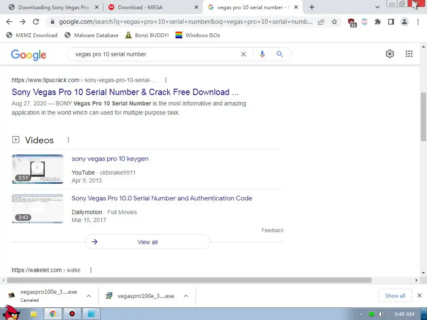Open more options next to Videos heading

point(68,140)
